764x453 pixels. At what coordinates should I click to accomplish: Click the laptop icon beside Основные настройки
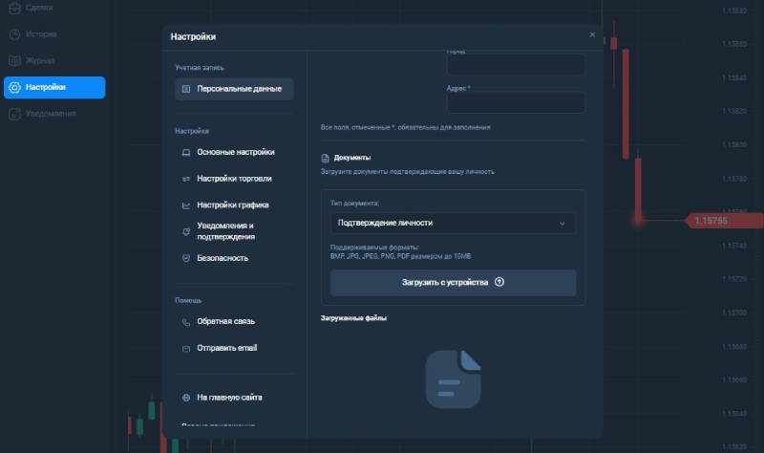(x=185, y=152)
